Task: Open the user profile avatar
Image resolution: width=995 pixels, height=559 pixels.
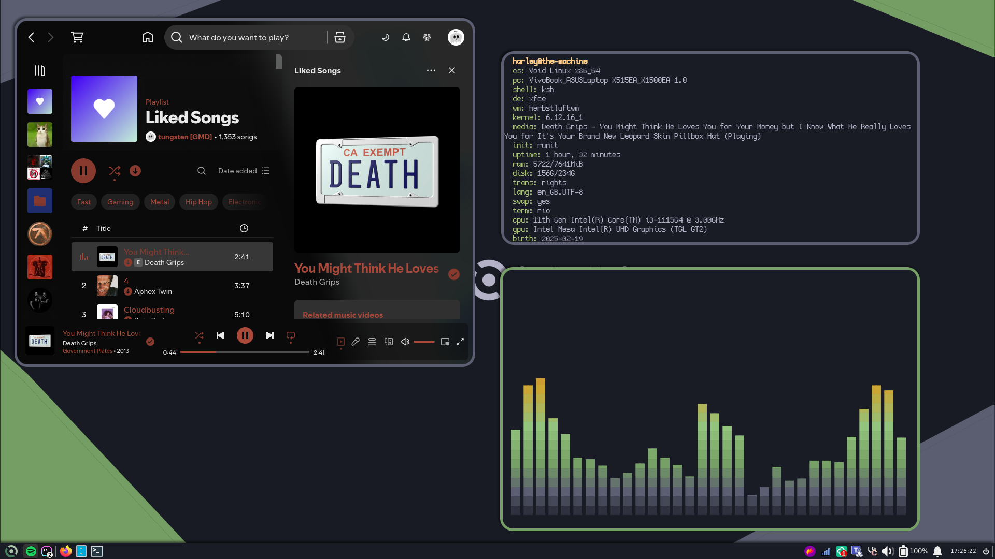Action: (456, 37)
